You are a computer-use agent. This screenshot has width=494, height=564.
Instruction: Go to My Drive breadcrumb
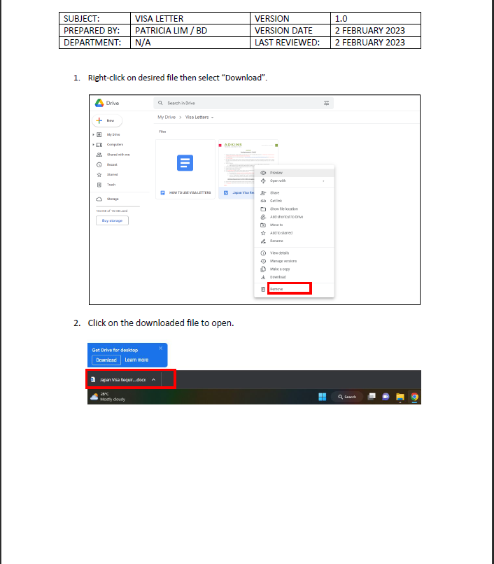click(x=167, y=118)
